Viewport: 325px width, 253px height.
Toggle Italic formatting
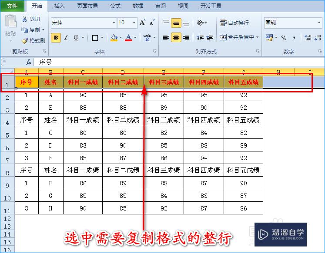pos(66,38)
